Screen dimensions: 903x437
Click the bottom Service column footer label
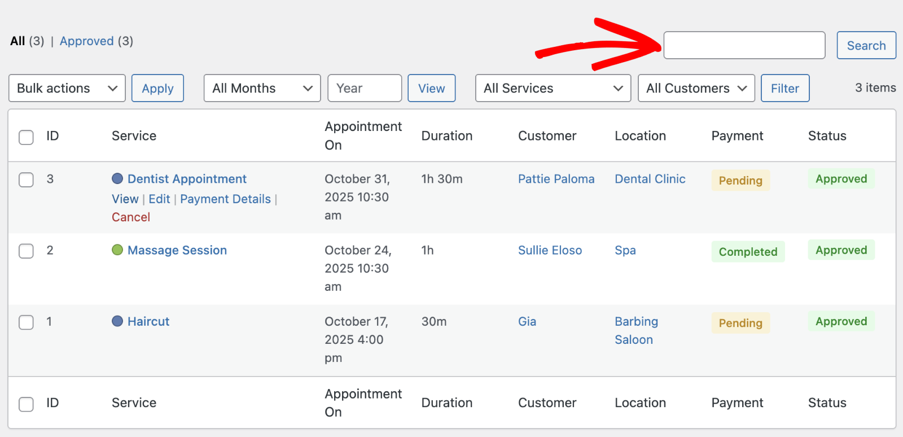[134, 403]
